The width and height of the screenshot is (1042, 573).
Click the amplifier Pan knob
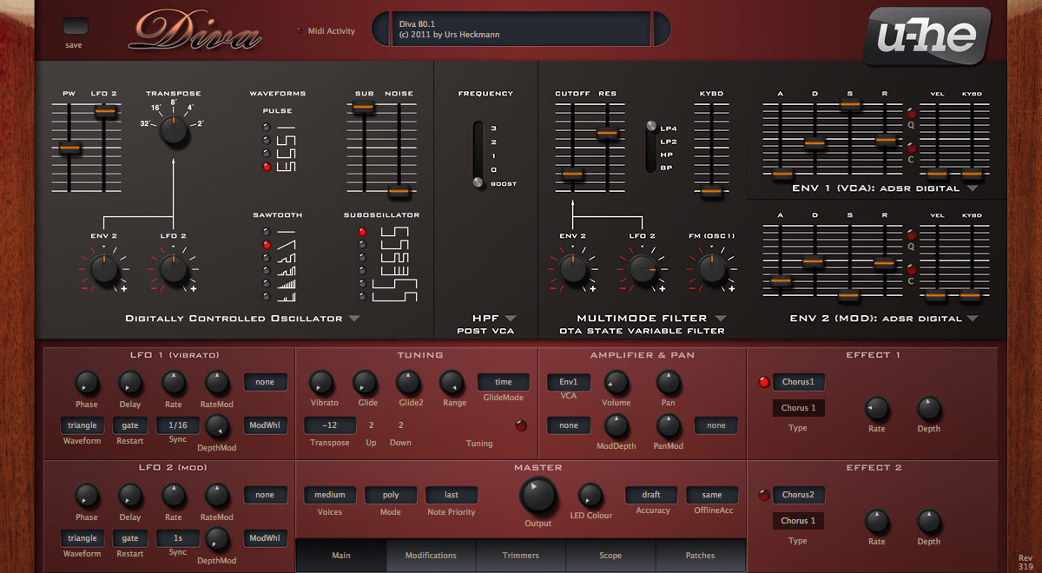click(x=668, y=382)
